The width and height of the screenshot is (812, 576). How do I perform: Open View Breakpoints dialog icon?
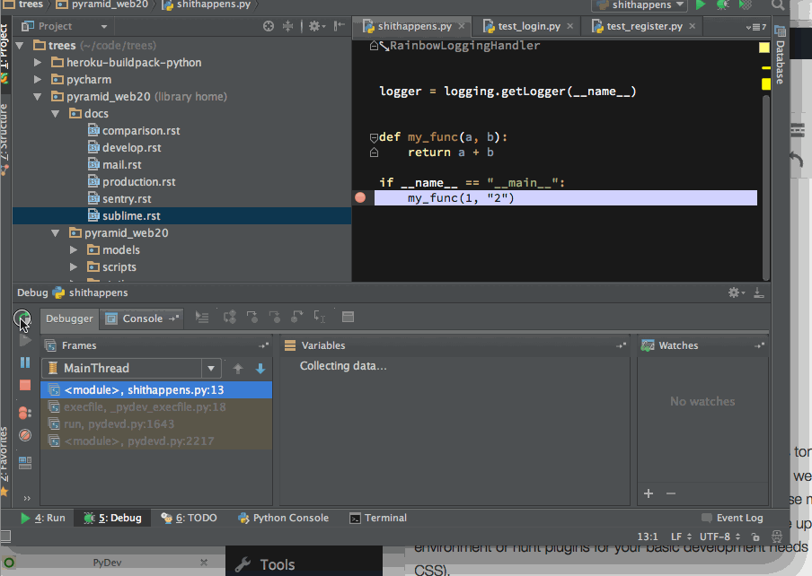25,413
